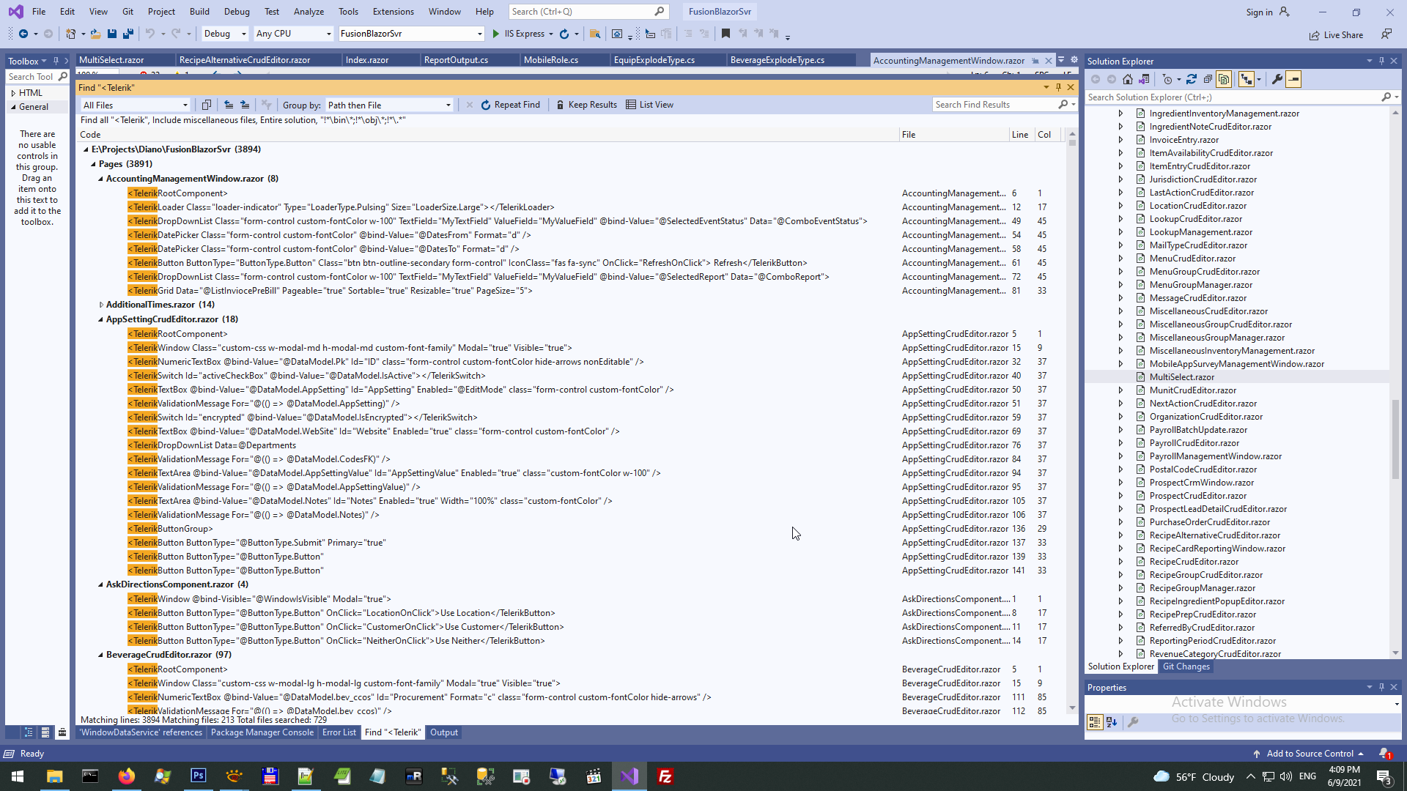Screen dimensions: 1407x791
Task: Click the Sync with Active Document icon
Action: [x=1192, y=79]
